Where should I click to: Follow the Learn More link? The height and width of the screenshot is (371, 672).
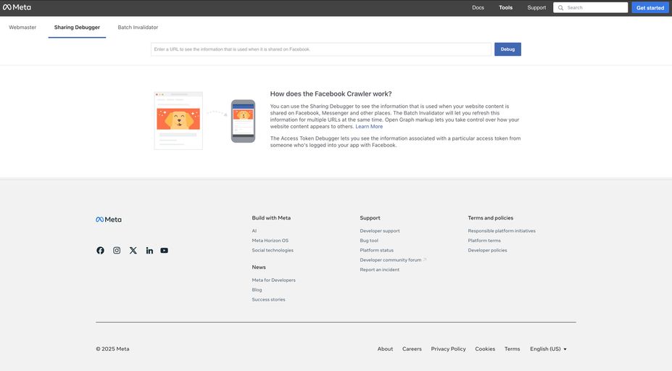[x=369, y=127]
